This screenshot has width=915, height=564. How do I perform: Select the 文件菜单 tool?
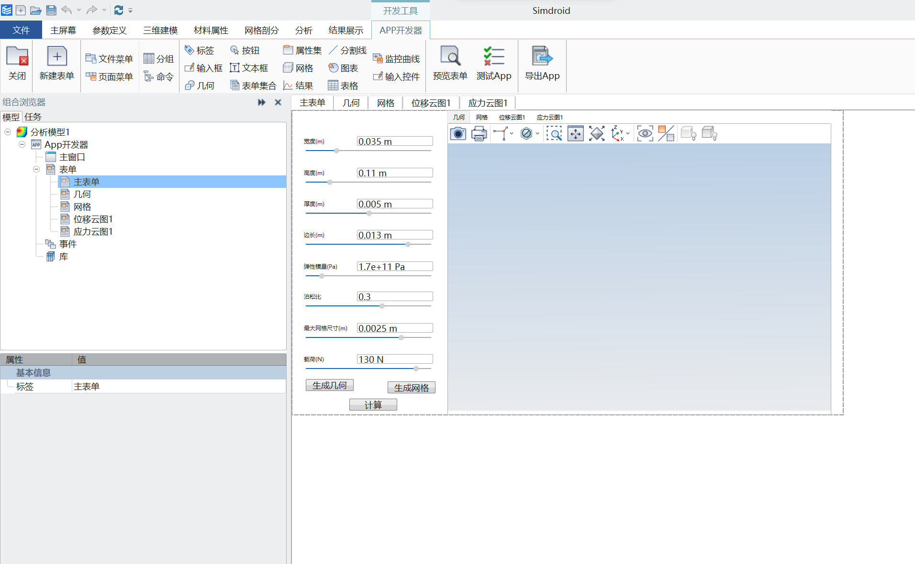[109, 59]
